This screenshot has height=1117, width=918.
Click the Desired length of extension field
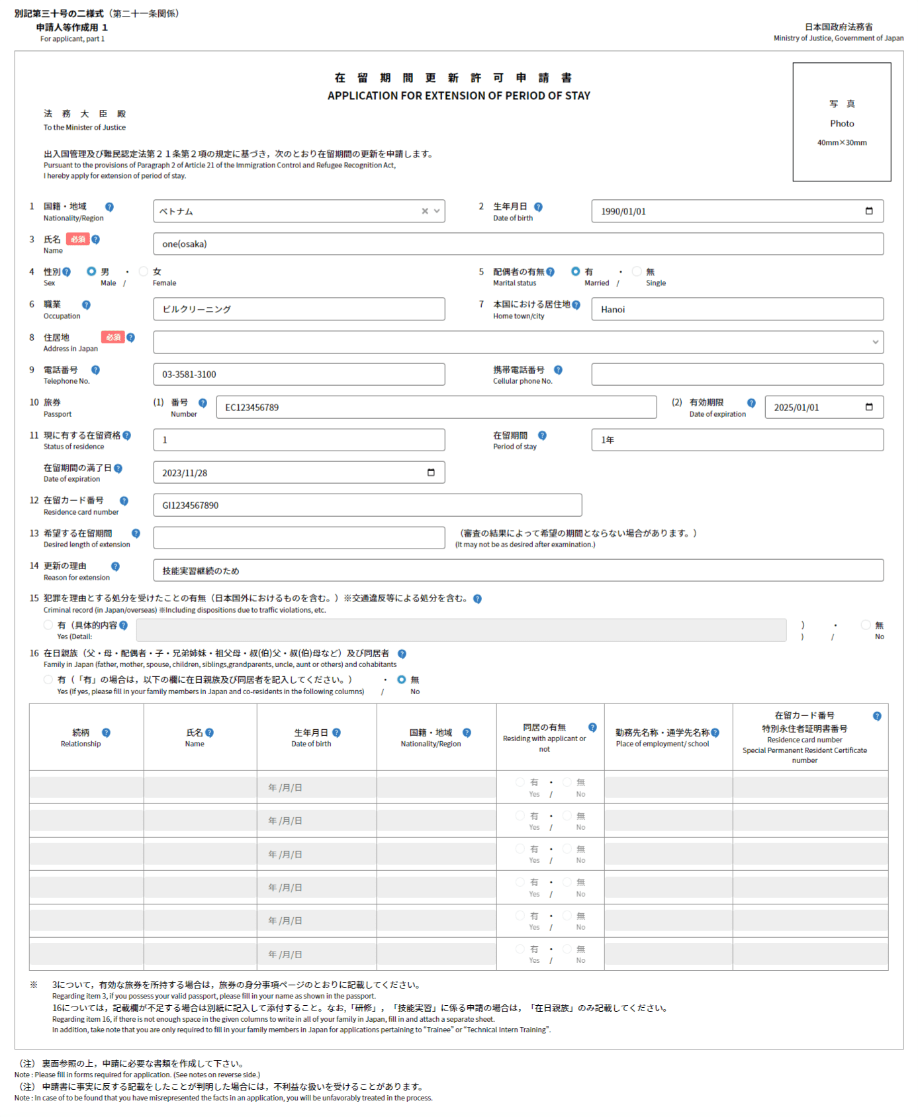(298, 538)
